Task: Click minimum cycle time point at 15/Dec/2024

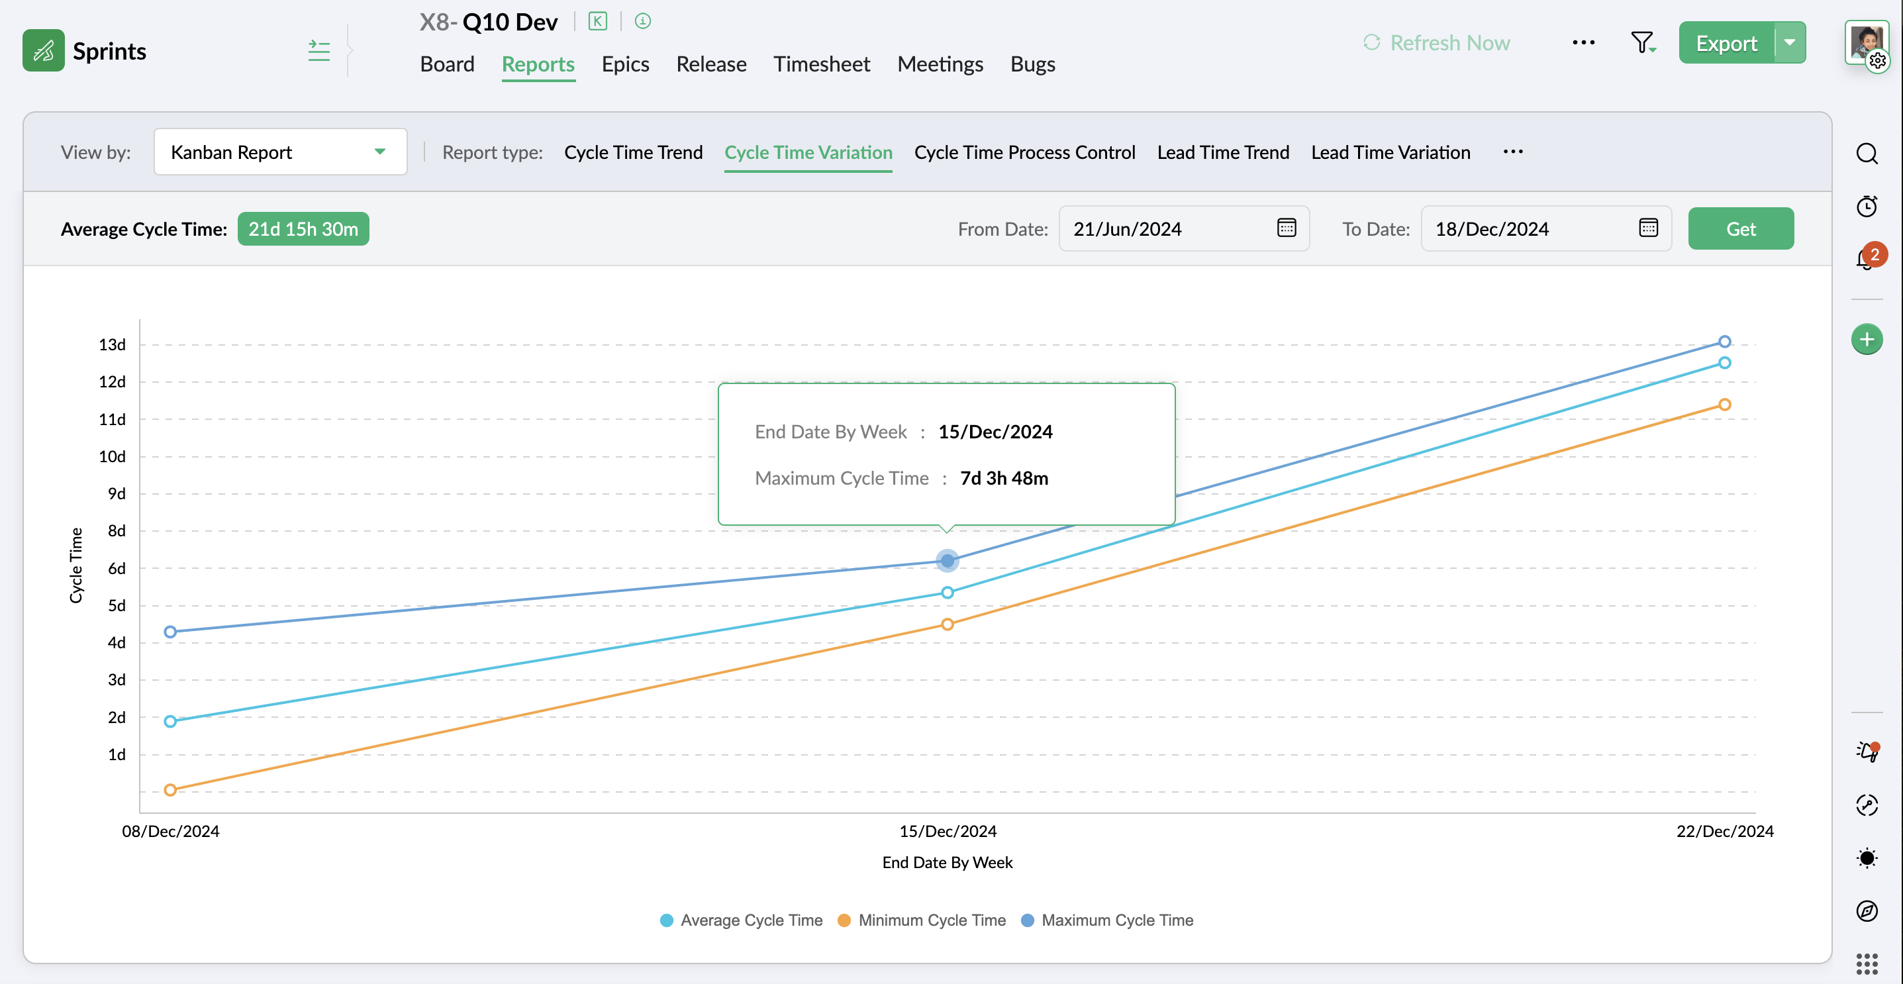Action: pyautogui.click(x=947, y=624)
